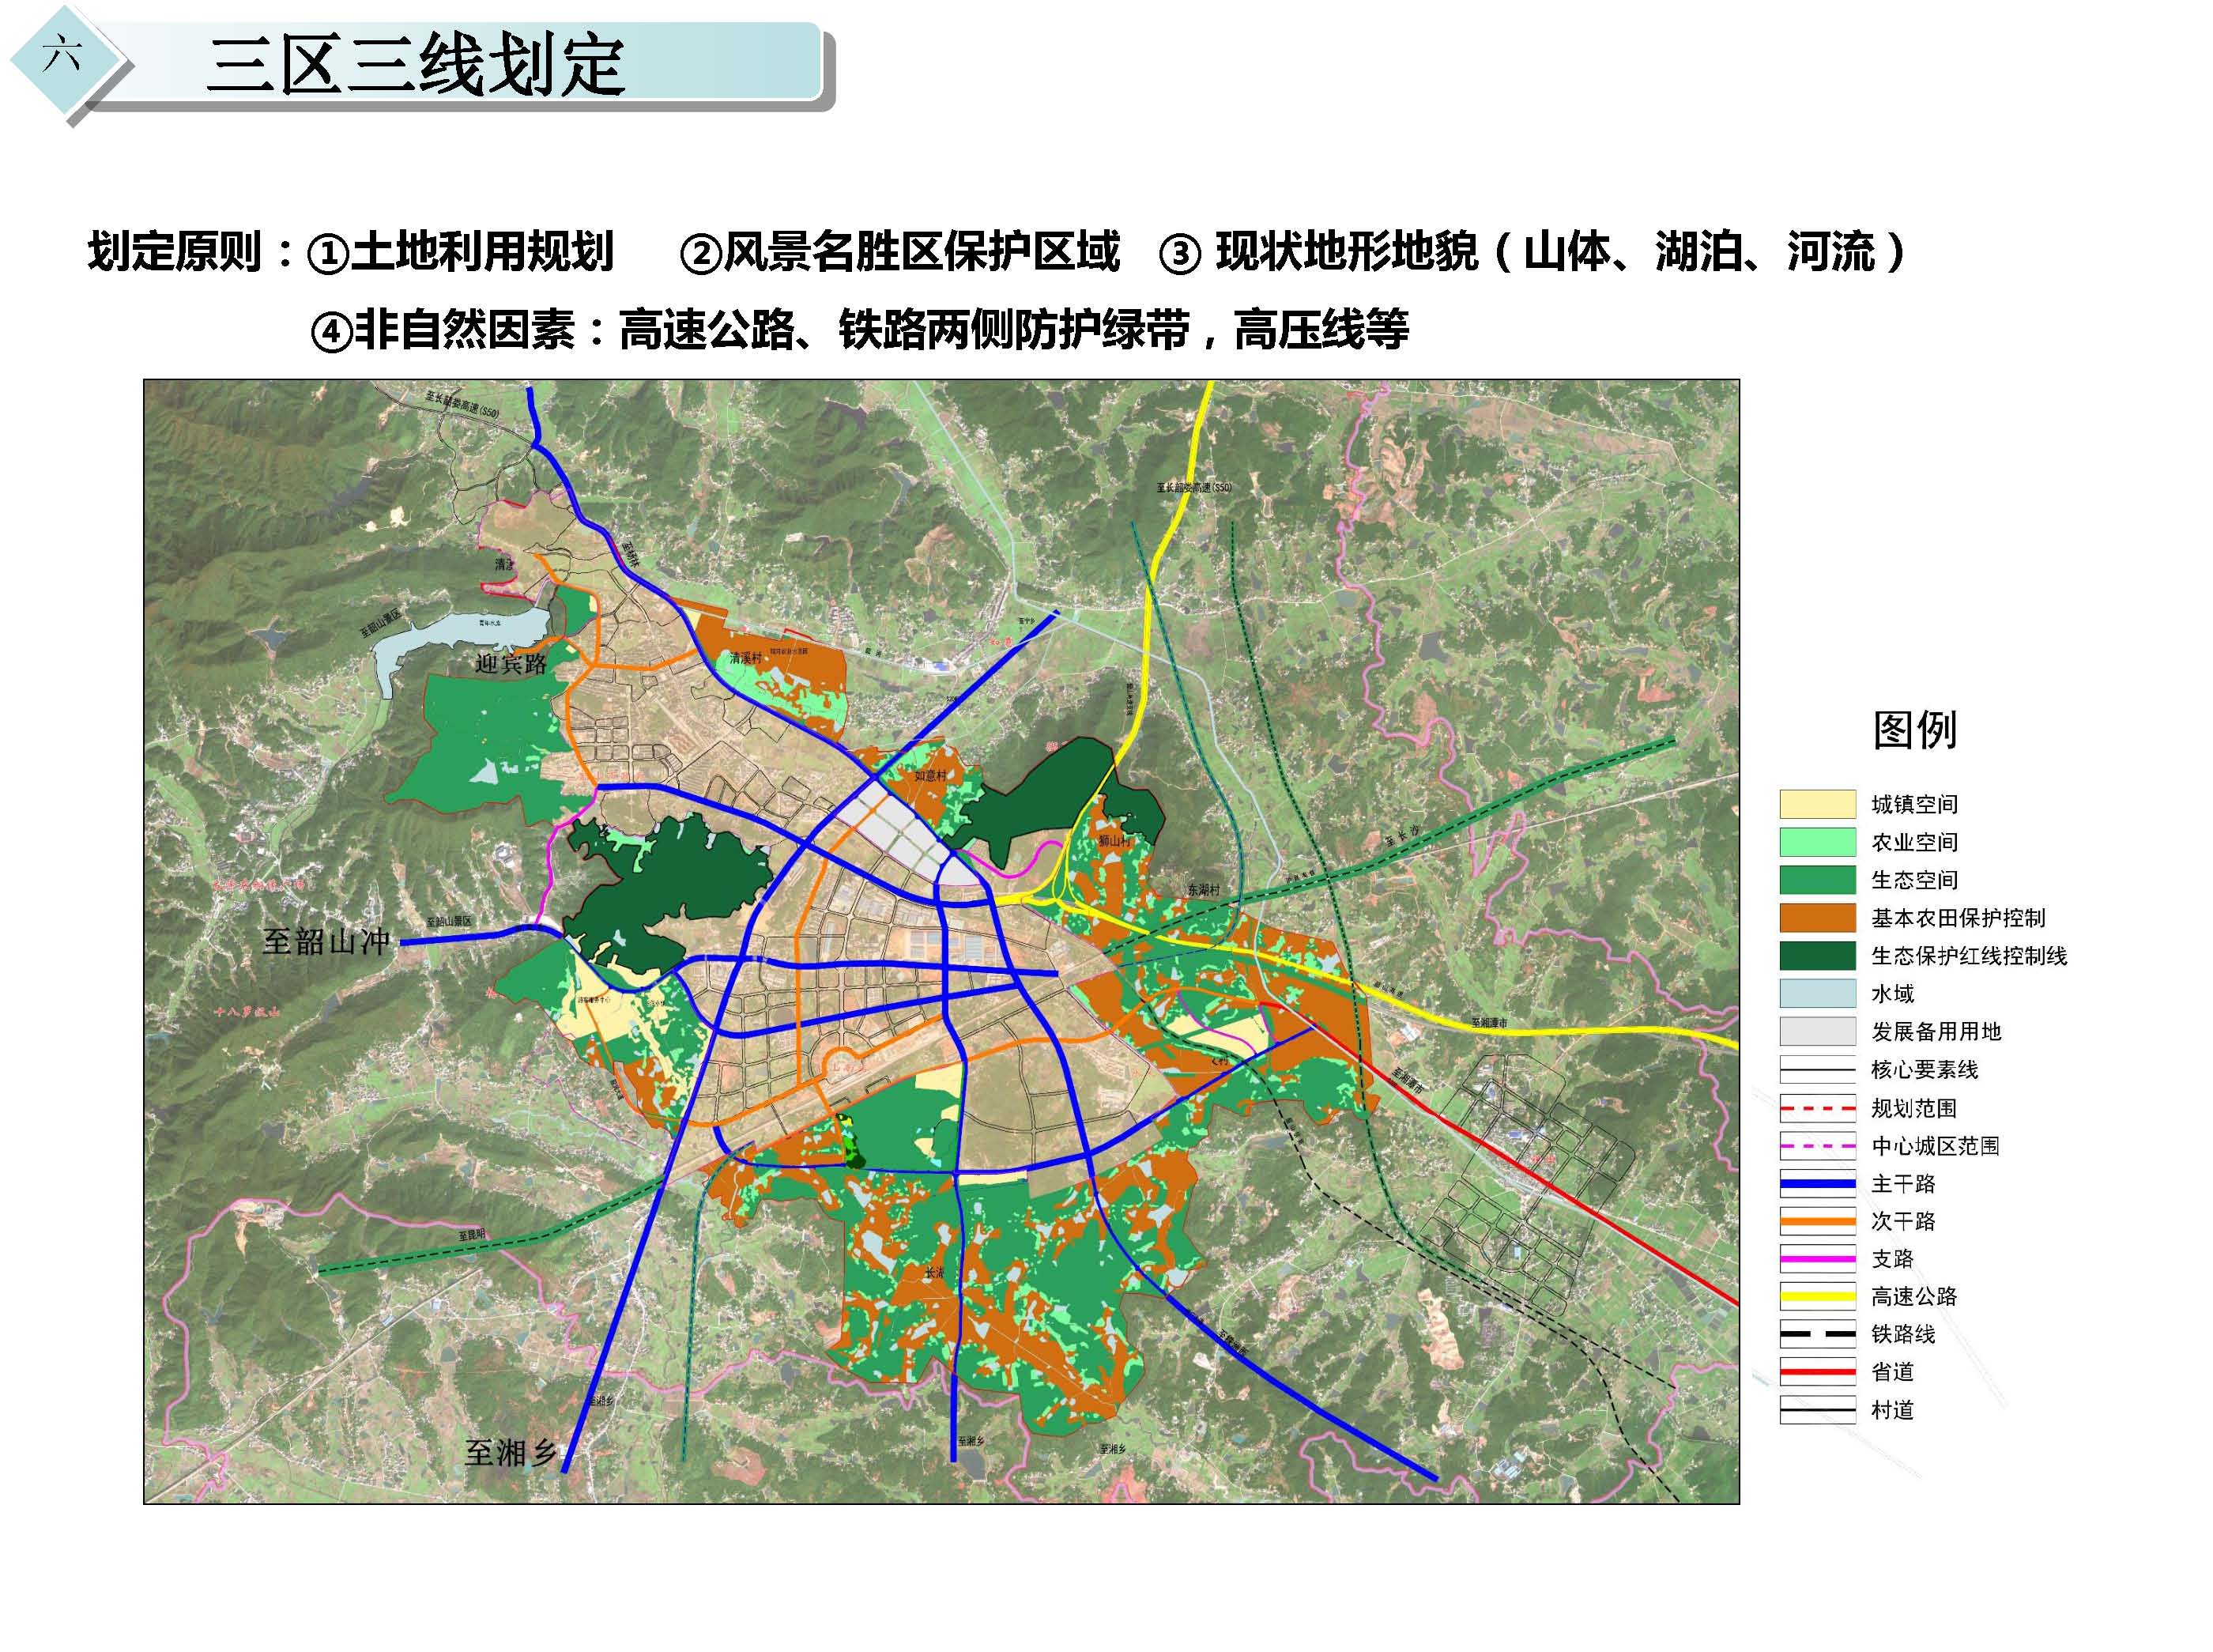Viewport: 2213px width, 1652px height.
Task: Click the light green 农业空间 legend swatch
Action: tap(1817, 842)
